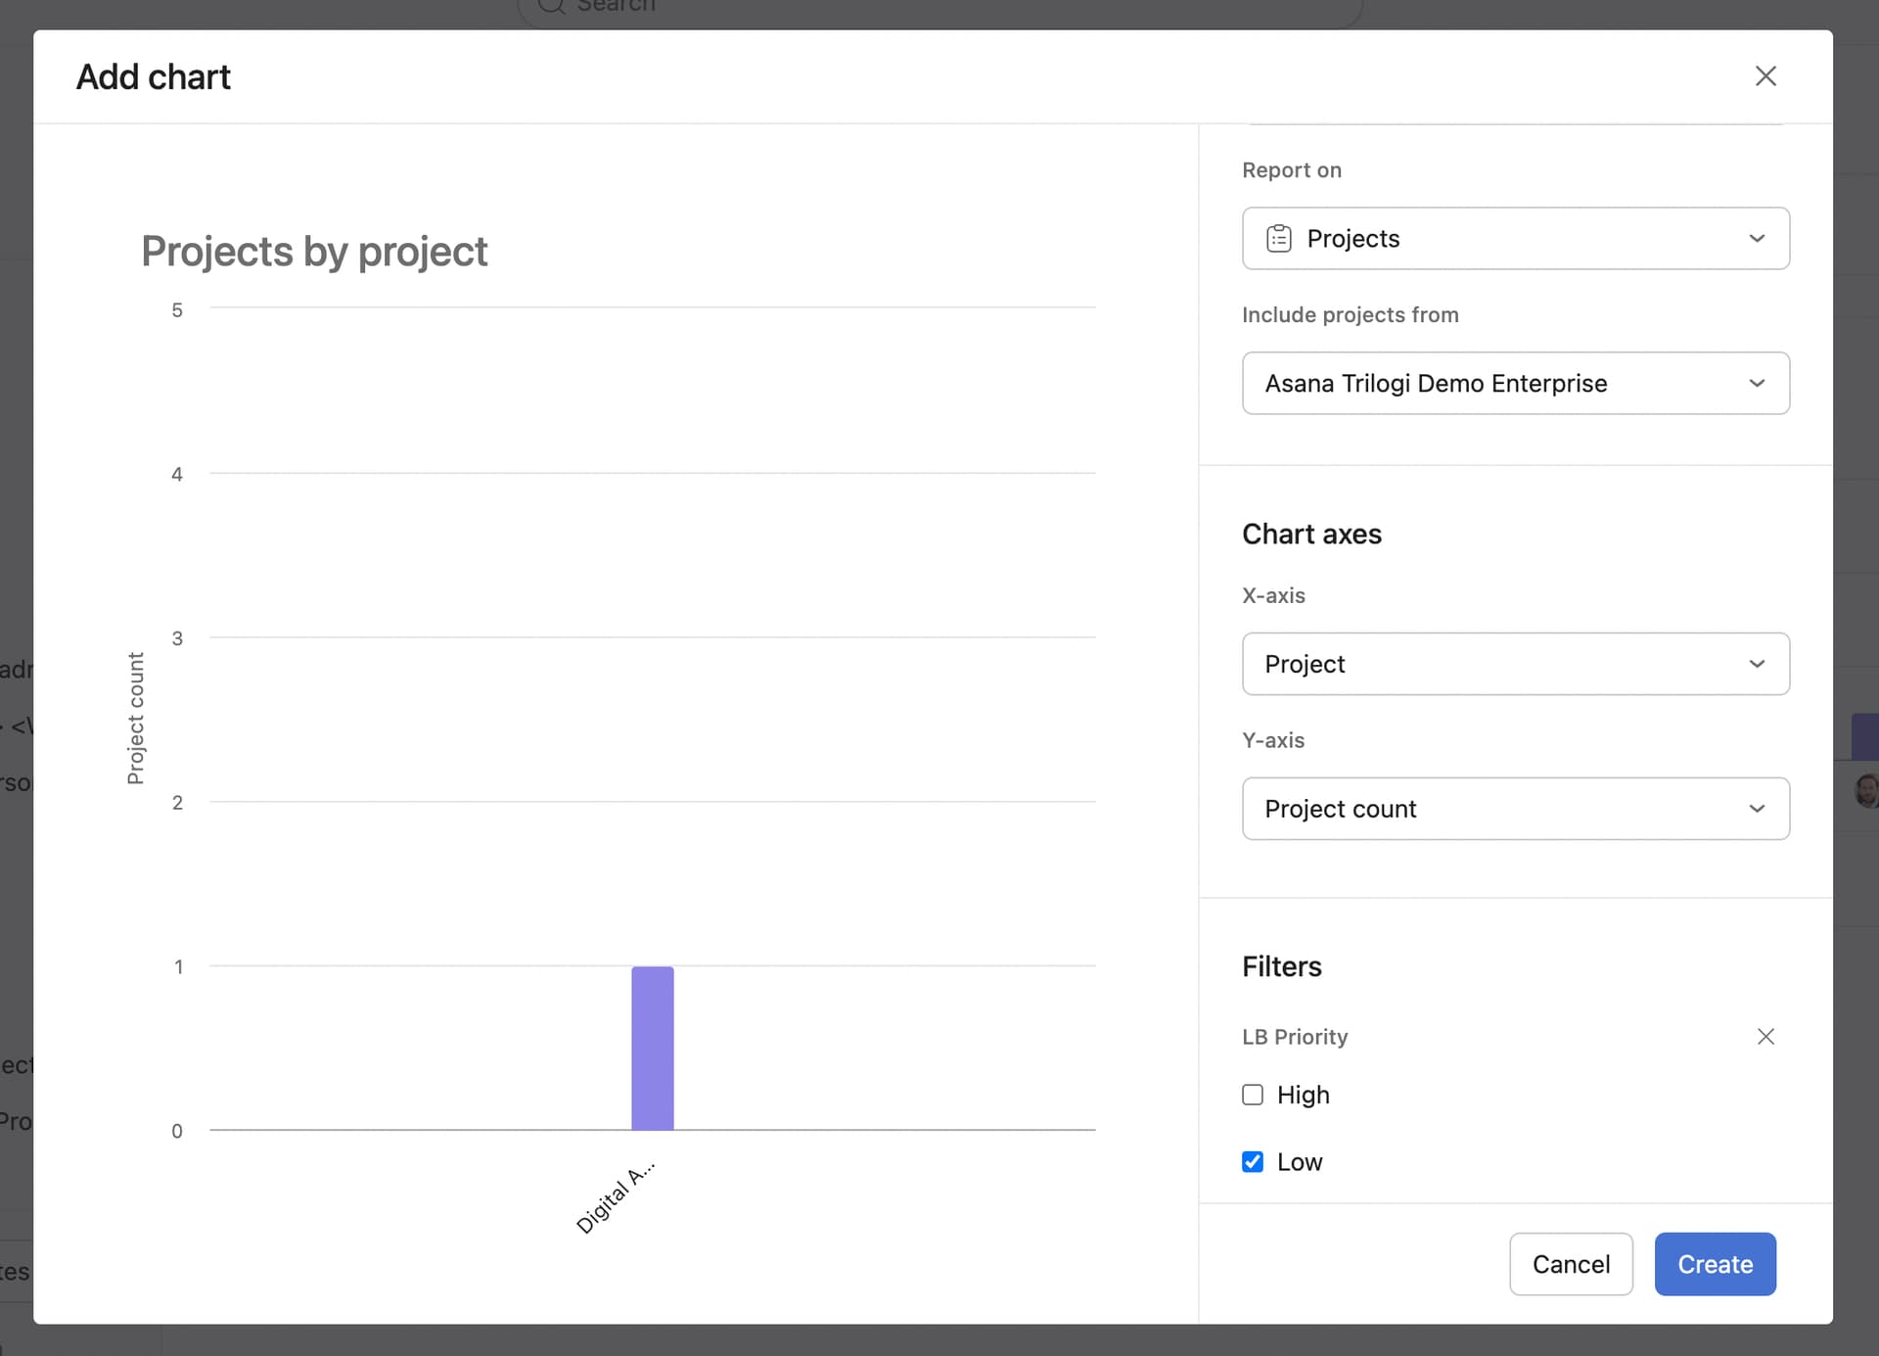The height and width of the screenshot is (1356, 1879).
Task: Click the chevron on the Include projects from selector
Action: [x=1758, y=383]
